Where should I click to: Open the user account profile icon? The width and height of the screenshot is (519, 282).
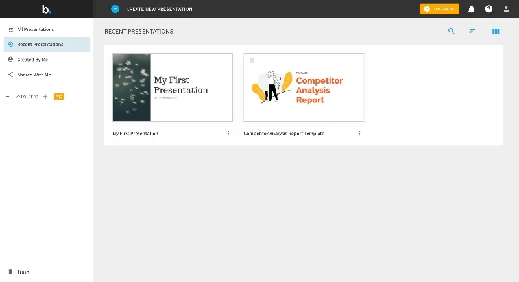(x=507, y=9)
